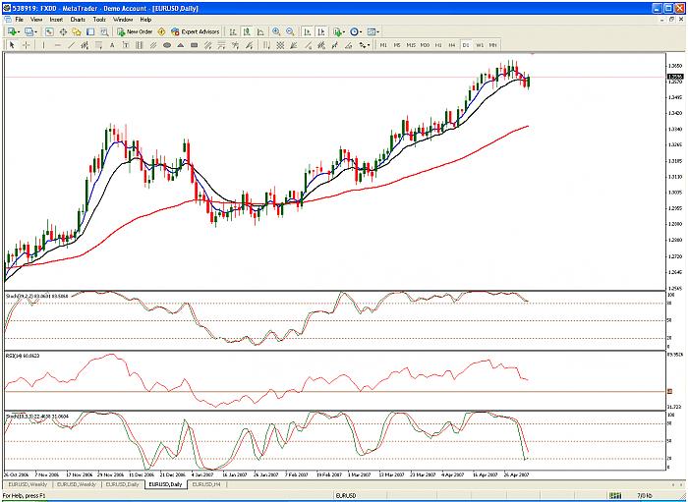Switch timeframe to M1

click(383, 45)
